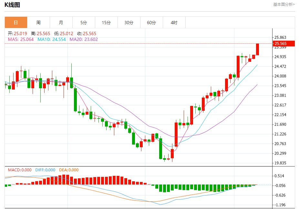The width and height of the screenshot is (299, 209).
Task: Click the MA20: 23.602 legend value
Action: coord(84,39)
